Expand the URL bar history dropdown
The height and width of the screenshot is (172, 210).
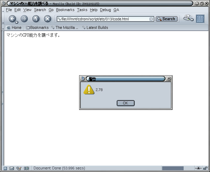coord(151,19)
